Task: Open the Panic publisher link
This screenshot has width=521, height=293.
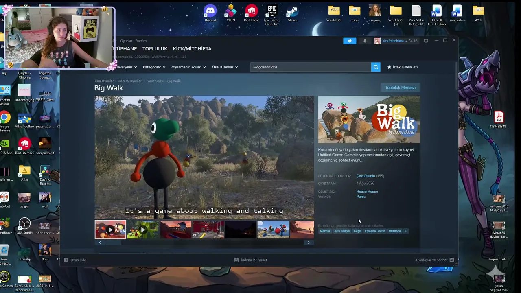Action: (x=361, y=197)
